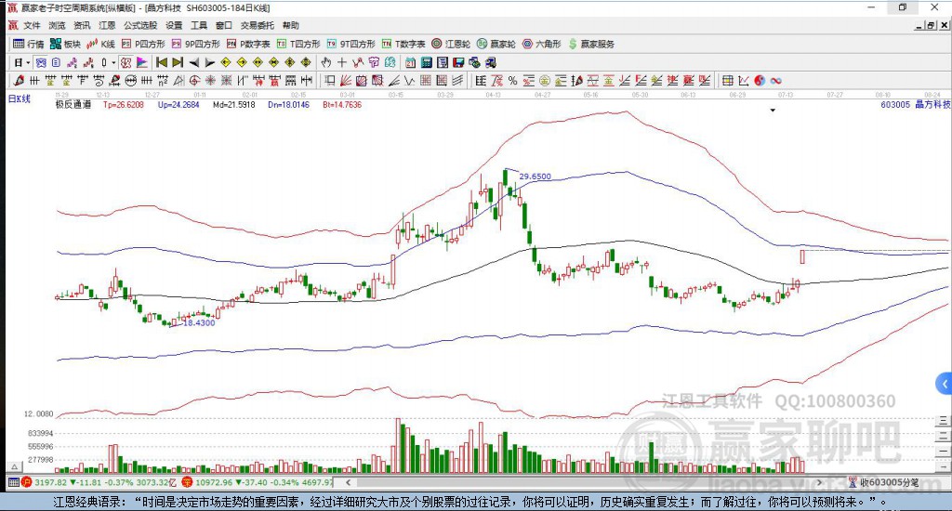Screen dimensions: 952x511
Task: Click the 板块 toolbar button
Action: [x=66, y=44]
